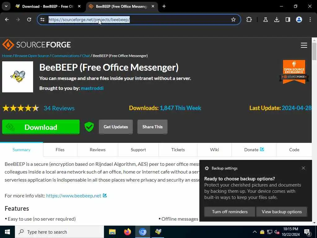Viewport: 317px width, 238px height.
Task: Click the five-star rating
Action: [21, 108]
